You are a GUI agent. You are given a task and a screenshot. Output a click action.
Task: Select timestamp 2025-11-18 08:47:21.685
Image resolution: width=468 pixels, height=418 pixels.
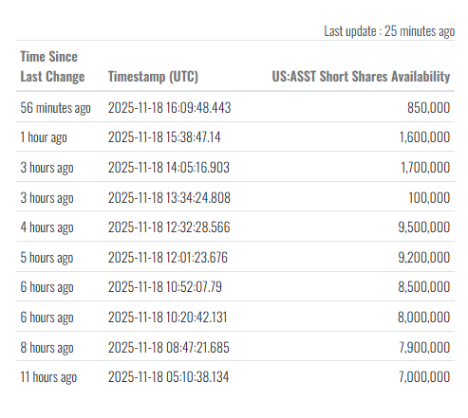click(x=169, y=347)
